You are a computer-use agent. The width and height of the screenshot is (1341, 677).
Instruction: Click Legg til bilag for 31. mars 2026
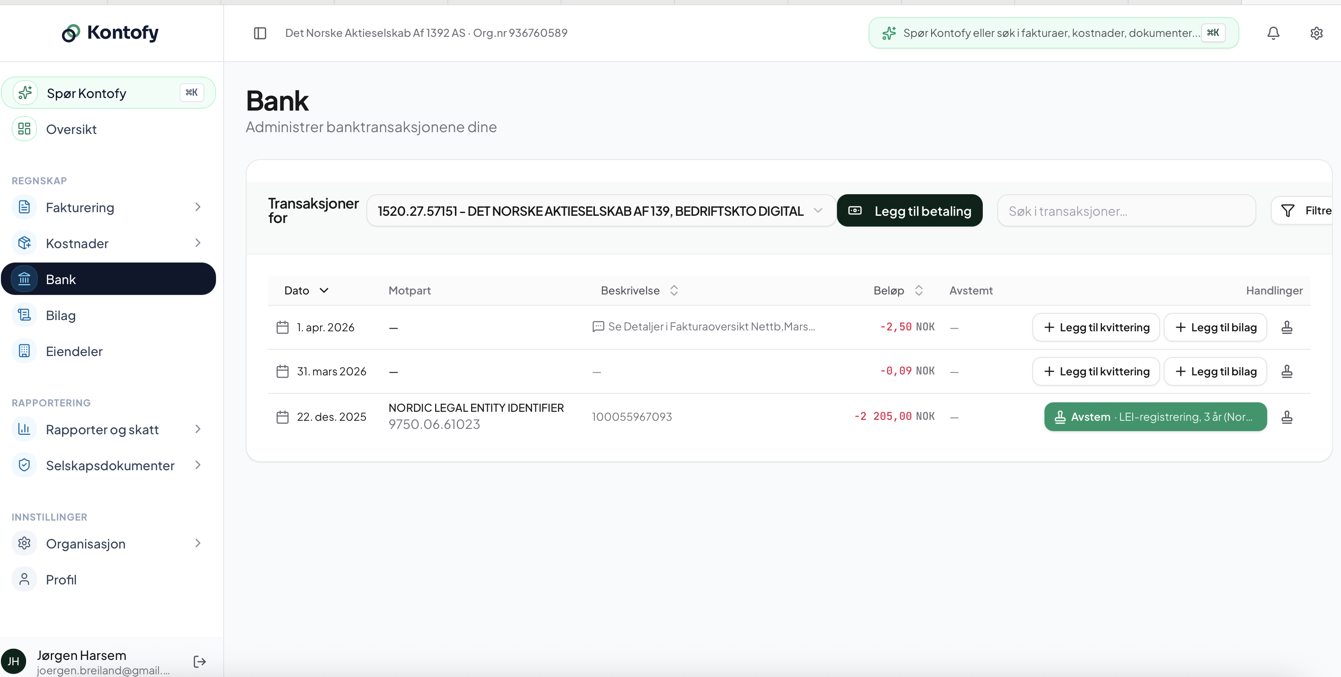pyautogui.click(x=1215, y=371)
